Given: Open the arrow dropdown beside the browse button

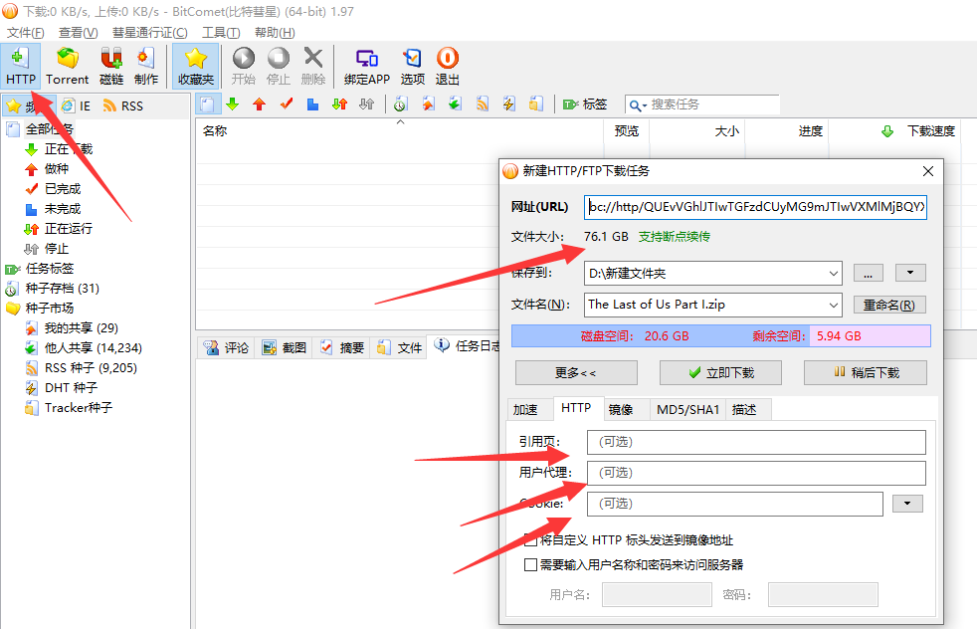Looking at the screenshot, I should [910, 273].
